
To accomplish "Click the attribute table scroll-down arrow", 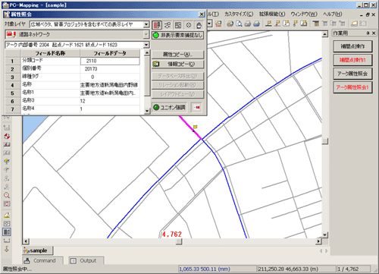I will 147,111.
